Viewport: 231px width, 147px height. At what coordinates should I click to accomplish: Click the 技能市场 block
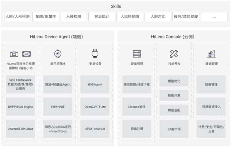coord(174,129)
